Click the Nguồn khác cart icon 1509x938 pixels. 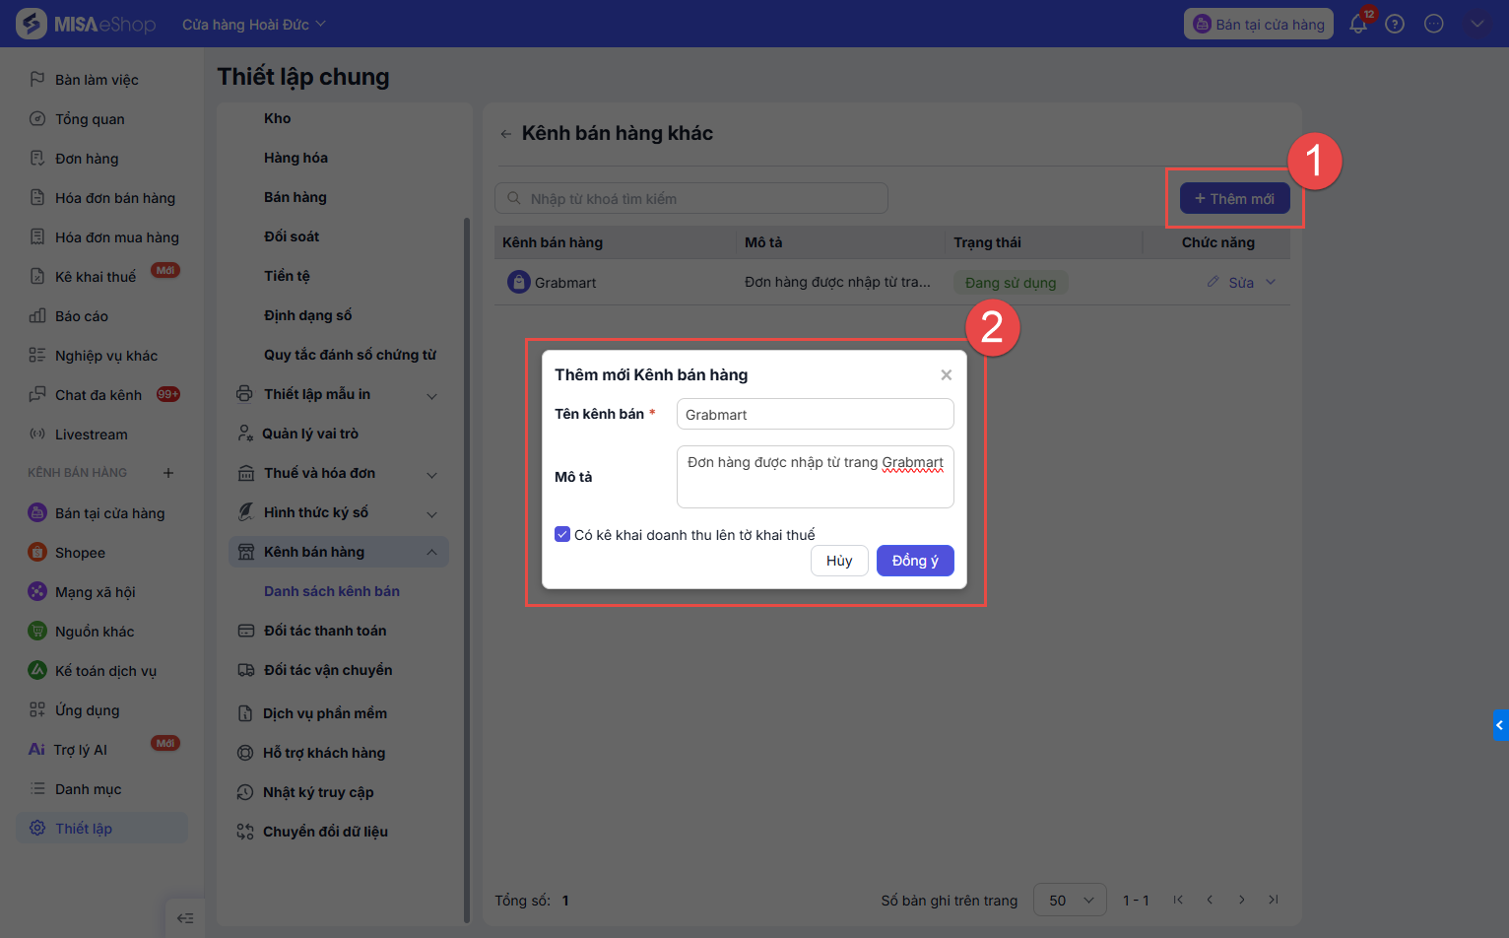tap(37, 631)
